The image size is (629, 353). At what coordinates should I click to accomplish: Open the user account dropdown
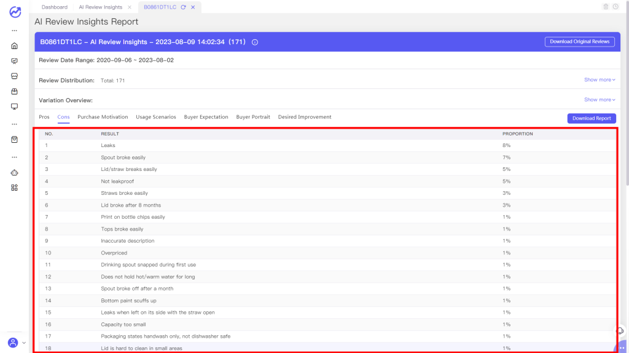[16, 343]
